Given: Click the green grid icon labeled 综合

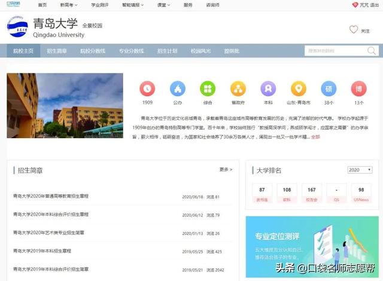Looking at the screenshot, I should click(x=208, y=88).
